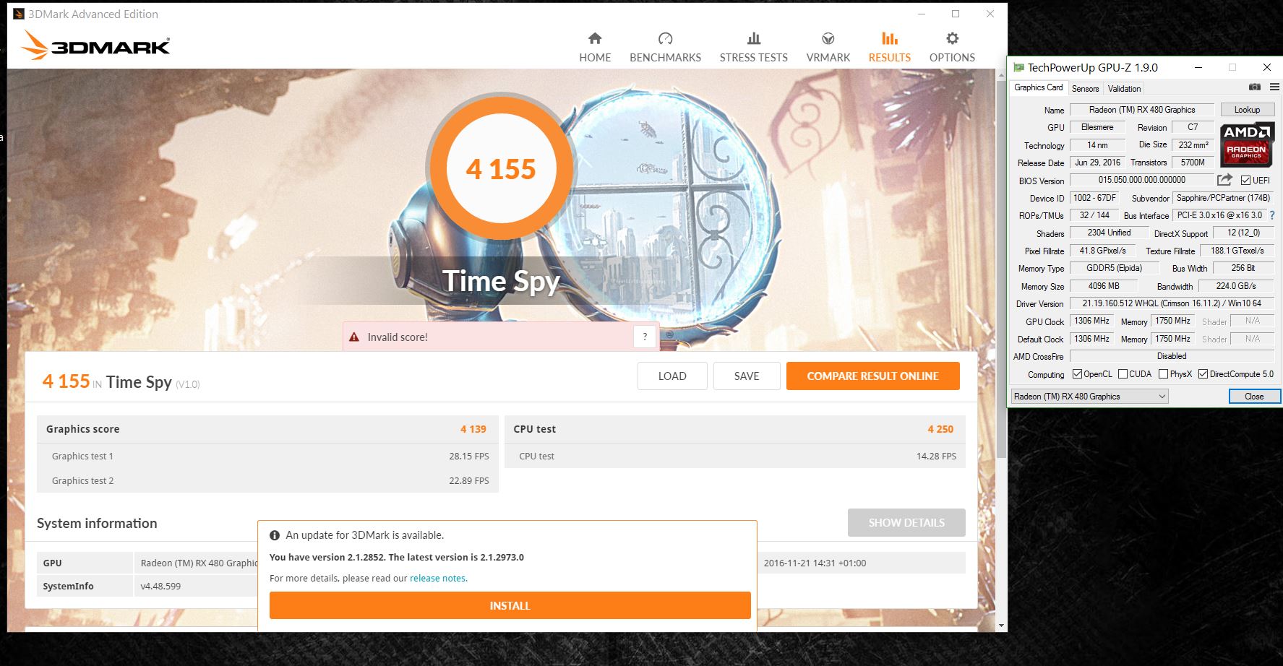Open the BENCHMARKS section
This screenshot has width=1283, height=666.
click(665, 48)
